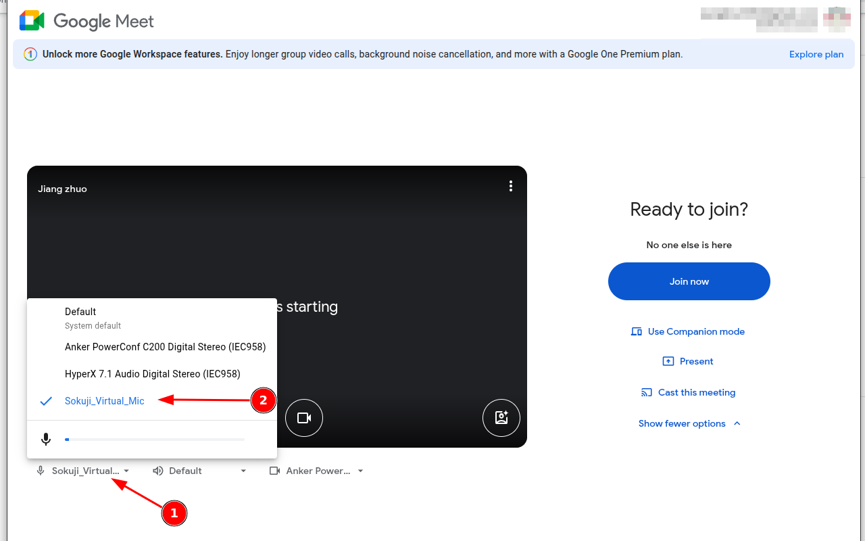Screen dimensions: 865x541
Task: Click the microphone icon in device bar
Action: (x=41, y=471)
